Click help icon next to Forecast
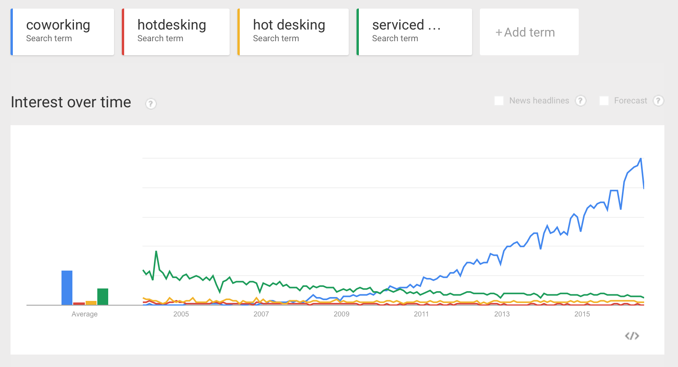This screenshot has height=367, width=678. 658,101
